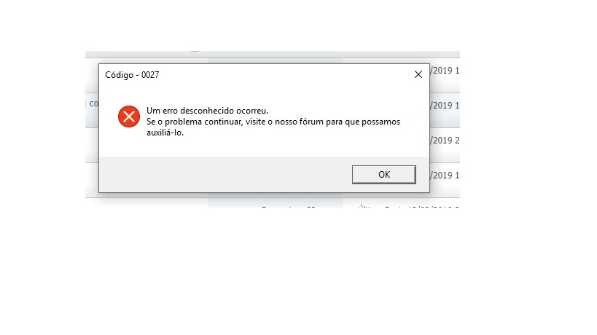
Task: Open the partially hidden blue co link
Action: [x=93, y=103]
